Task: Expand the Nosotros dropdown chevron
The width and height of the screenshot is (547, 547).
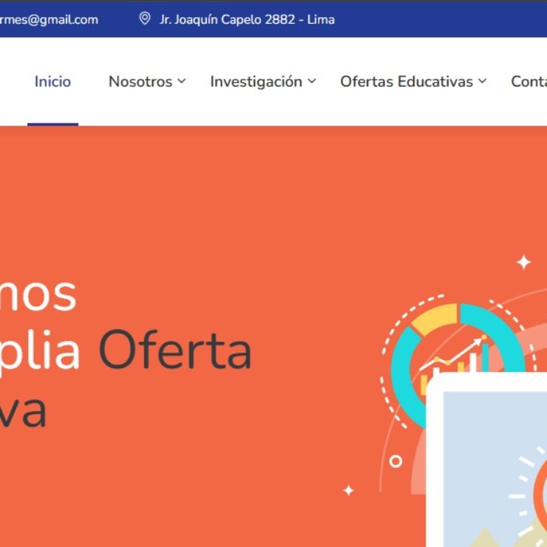Action: 181,81
